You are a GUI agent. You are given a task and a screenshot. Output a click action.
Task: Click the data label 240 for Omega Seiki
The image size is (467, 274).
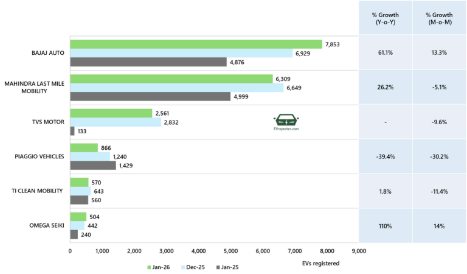pos(86,234)
